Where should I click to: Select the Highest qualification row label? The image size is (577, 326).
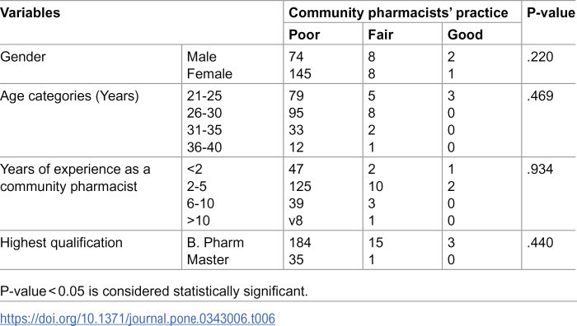(x=61, y=243)
